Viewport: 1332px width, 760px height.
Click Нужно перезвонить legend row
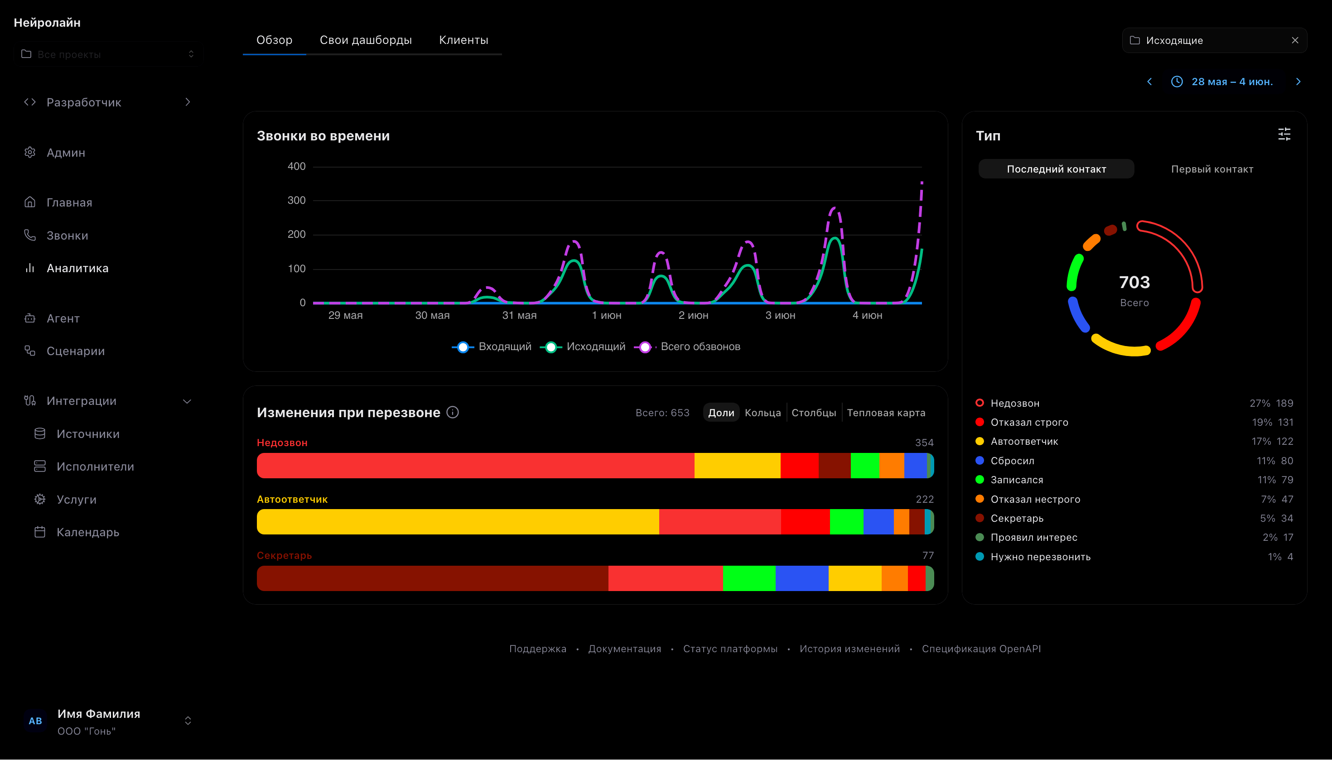click(1134, 557)
